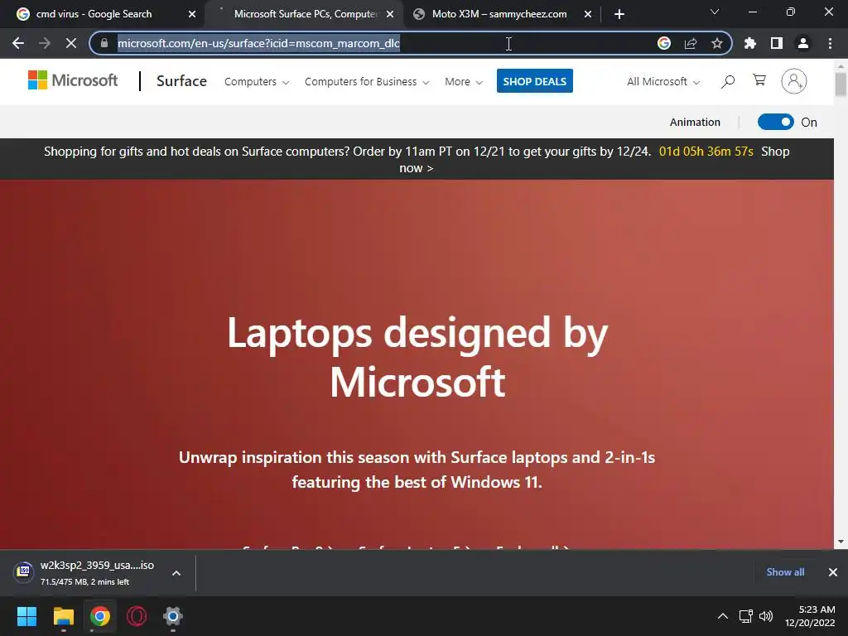This screenshot has width=848, height=636.
Task: Switch to Moto X3M sammycheez.com tab
Action: pos(499,14)
